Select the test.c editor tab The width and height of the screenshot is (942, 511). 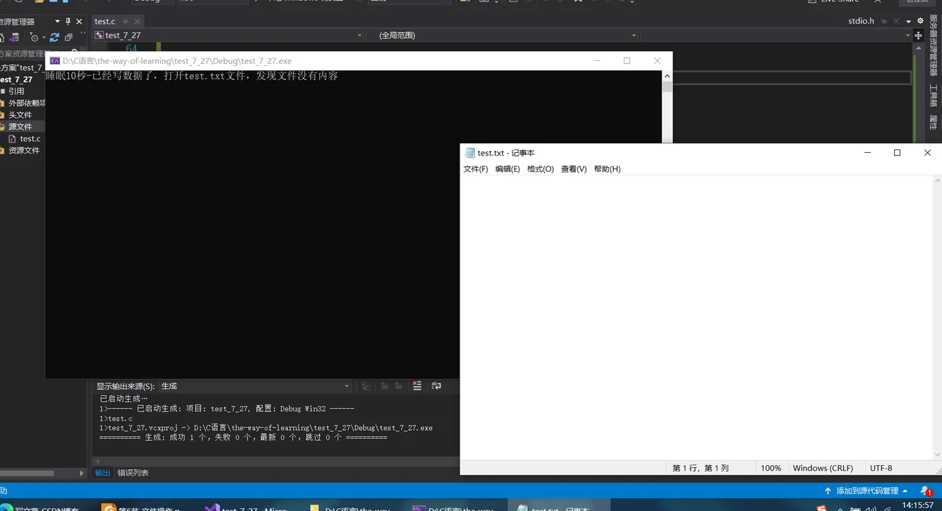pos(105,22)
